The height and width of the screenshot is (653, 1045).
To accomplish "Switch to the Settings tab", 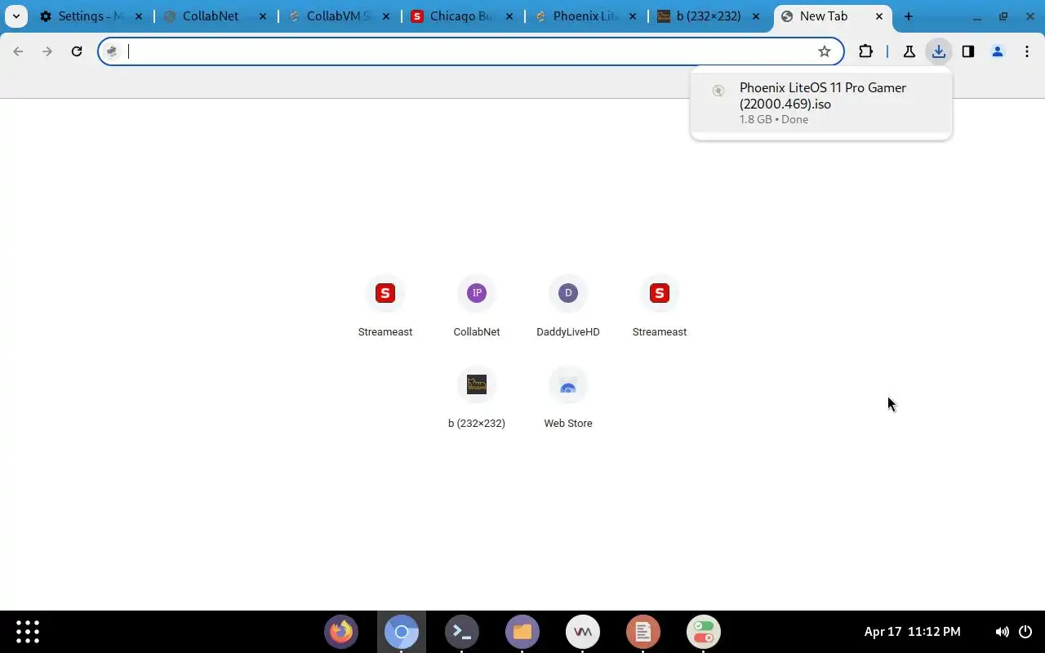I will (x=82, y=16).
